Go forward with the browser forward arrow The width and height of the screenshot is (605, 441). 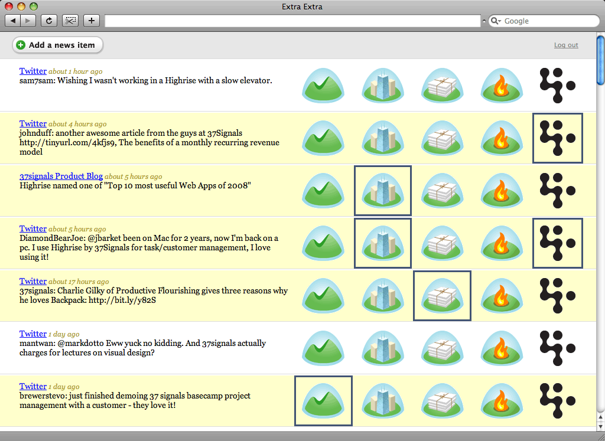coord(28,21)
